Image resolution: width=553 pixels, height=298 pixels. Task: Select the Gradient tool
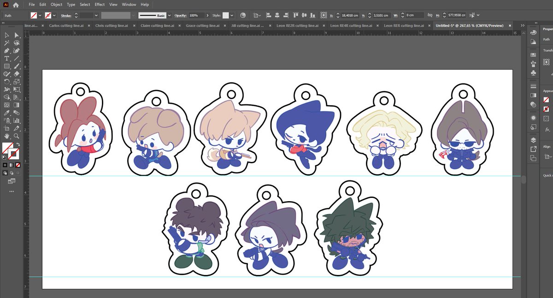click(x=17, y=105)
